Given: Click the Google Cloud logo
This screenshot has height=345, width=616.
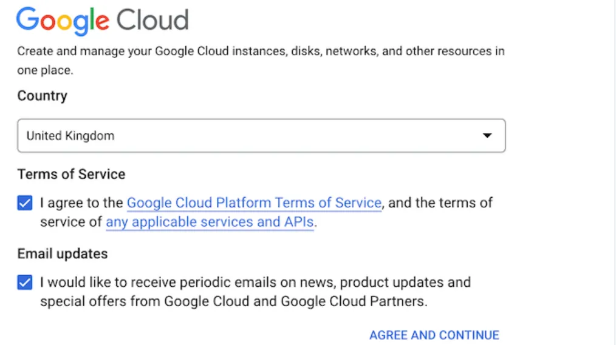Looking at the screenshot, I should (103, 21).
